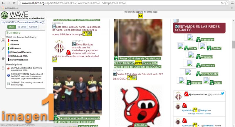Click the red error icon beside the Elena Bastidas coat of arms
Screen dimensions: 235x127
(68, 53)
